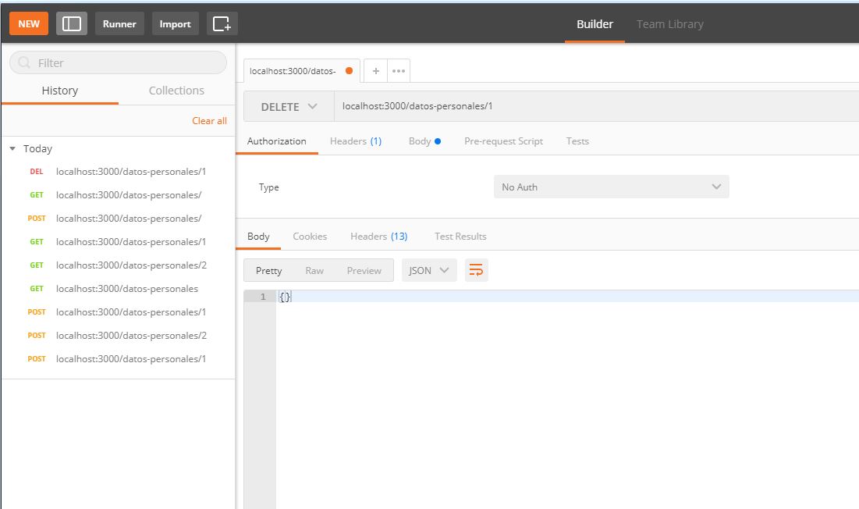This screenshot has height=509, width=859.
Task: Open the Runner
Action: point(119,23)
